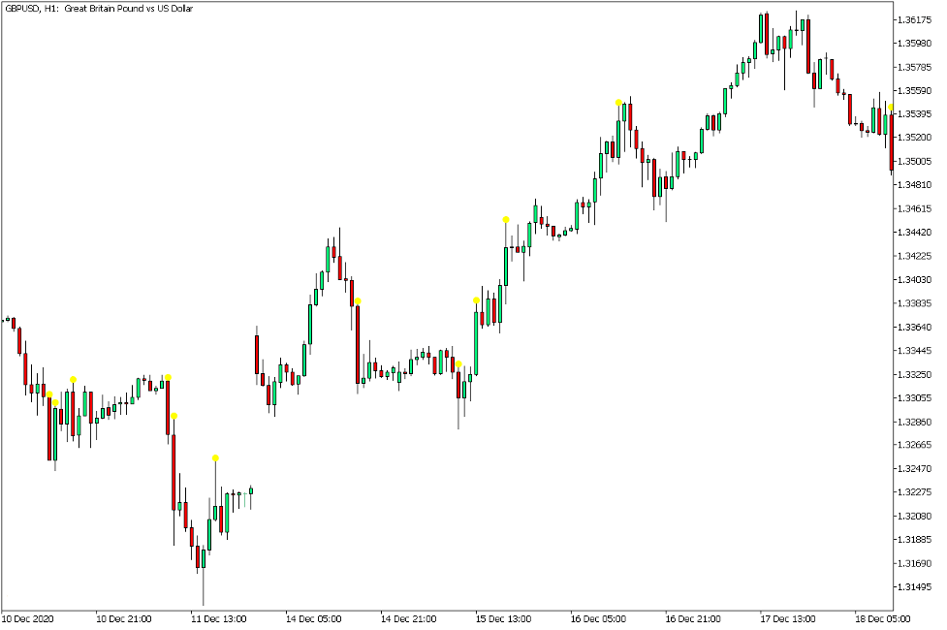Click the yellow dot above the 1.35590 peak candle
The width and height of the screenshot is (947, 630).
click(618, 103)
